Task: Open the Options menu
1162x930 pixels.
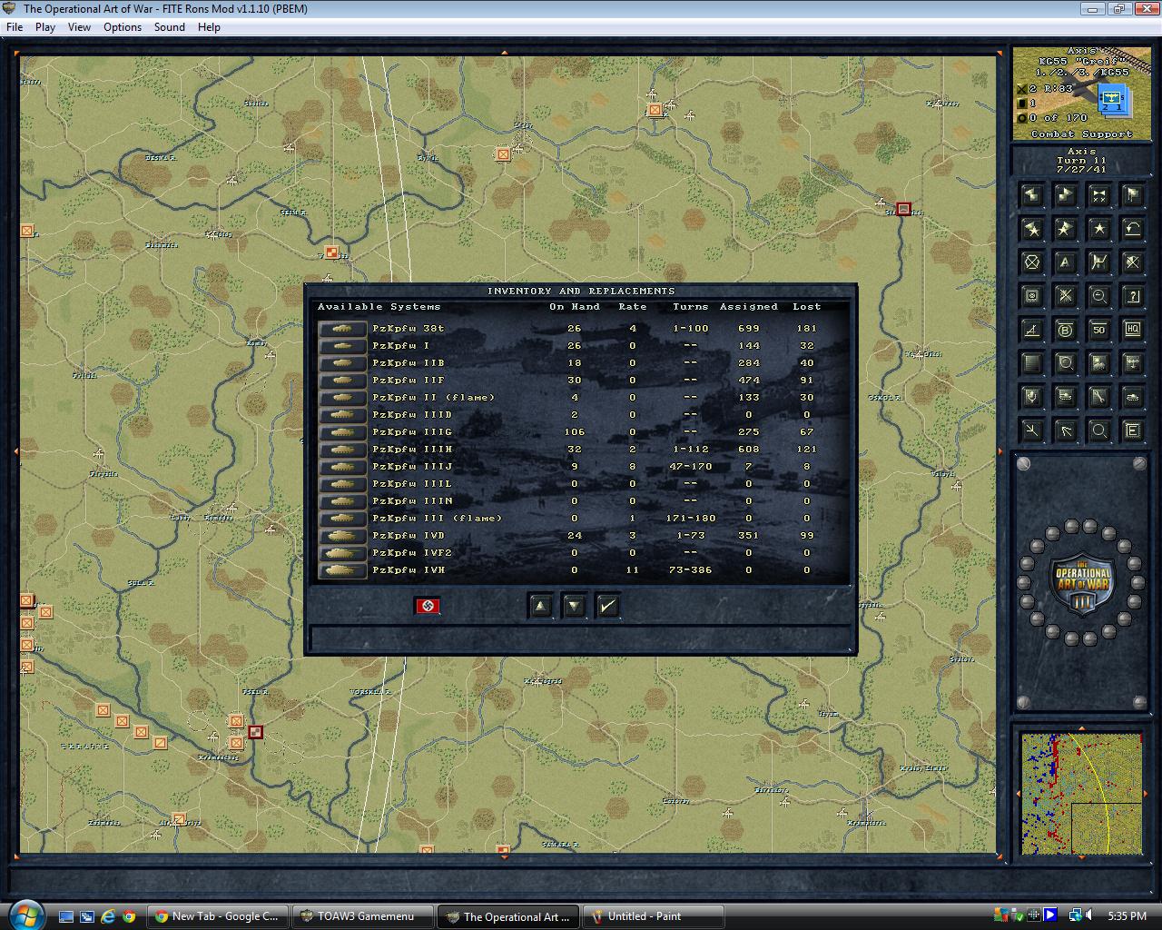Action: pyautogui.click(x=123, y=27)
